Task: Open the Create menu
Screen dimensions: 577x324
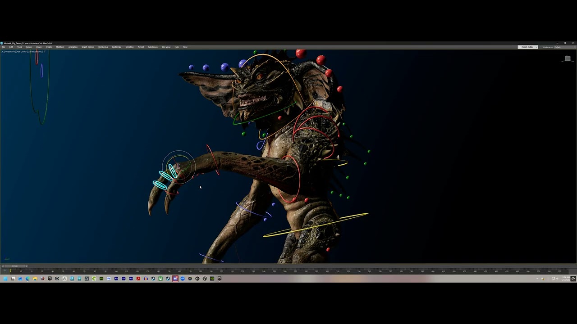Action: (49, 47)
